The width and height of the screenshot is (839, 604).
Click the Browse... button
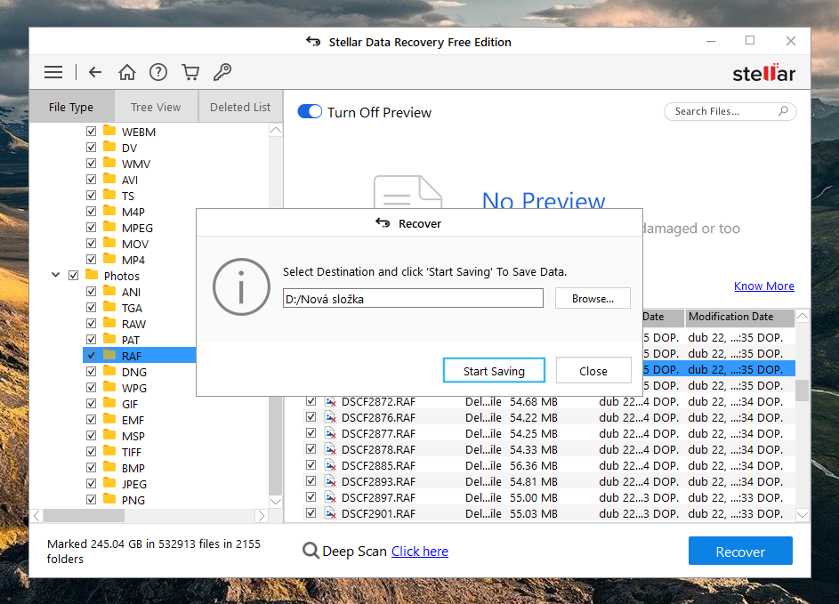pos(593,298)
